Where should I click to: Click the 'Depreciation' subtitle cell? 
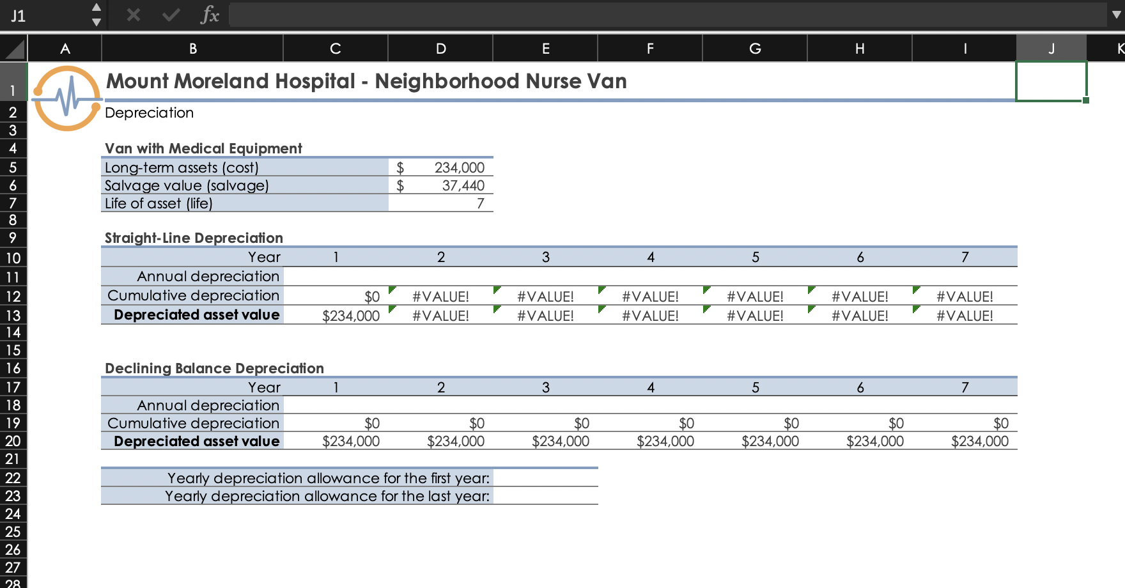point(149,112)
